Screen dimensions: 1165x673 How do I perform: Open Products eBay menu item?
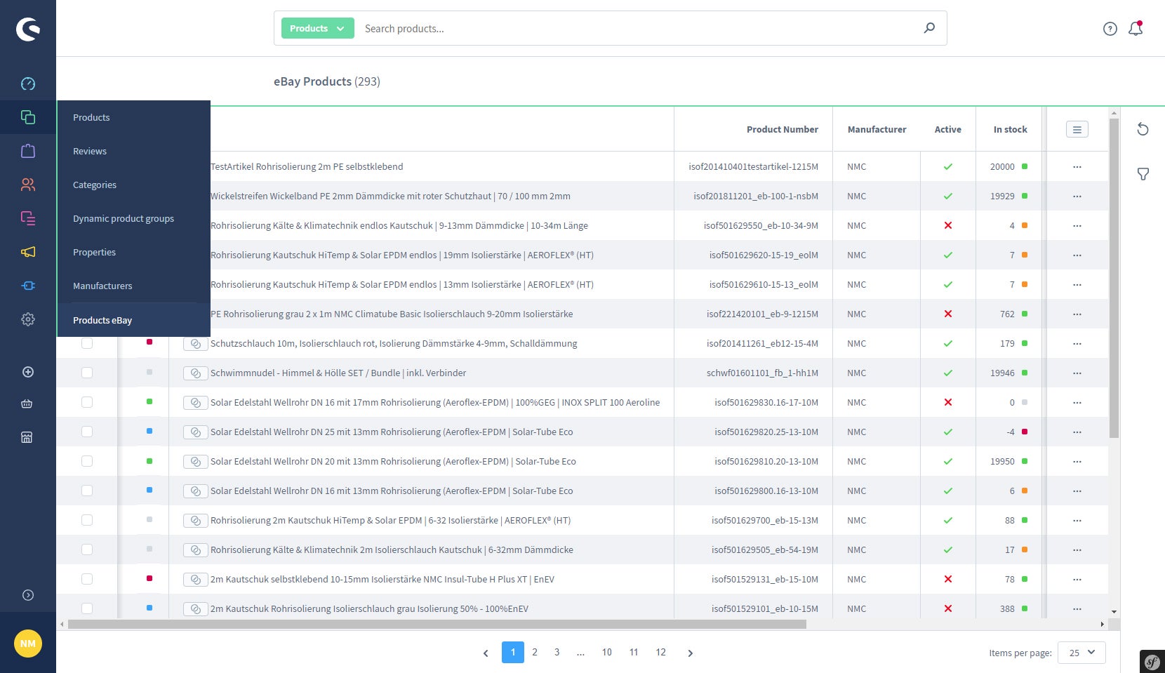[133, 320]
